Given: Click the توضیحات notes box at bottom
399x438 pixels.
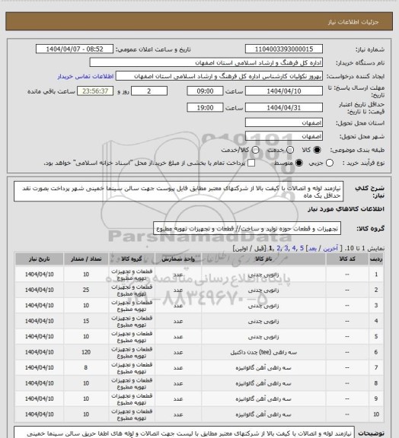Looking at the screenshot, I should [184, 433].
